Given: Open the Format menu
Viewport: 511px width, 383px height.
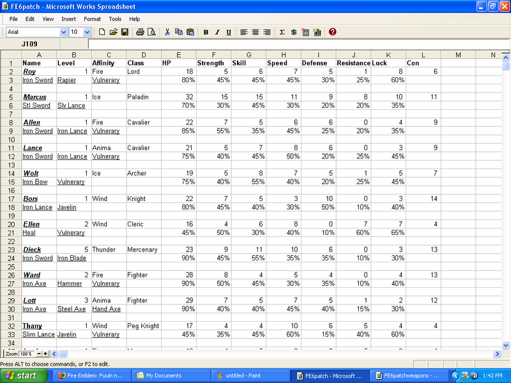Looking at the screenshot, I should 92,19.
